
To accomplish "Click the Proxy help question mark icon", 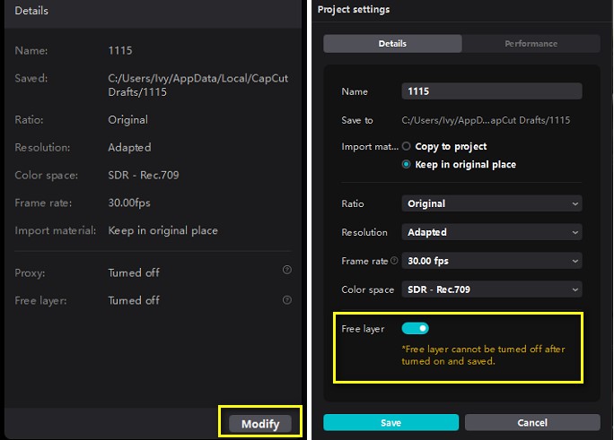I will click(x=287, y=270).
